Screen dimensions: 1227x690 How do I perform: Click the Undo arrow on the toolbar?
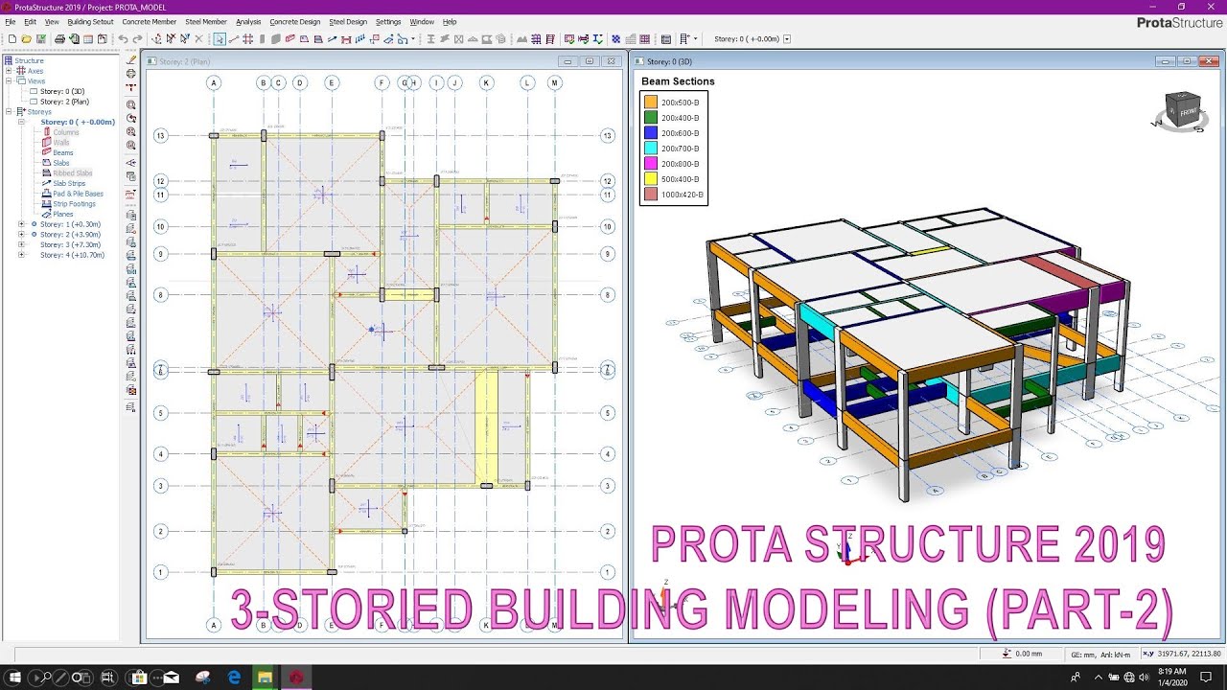click(123, 39)
